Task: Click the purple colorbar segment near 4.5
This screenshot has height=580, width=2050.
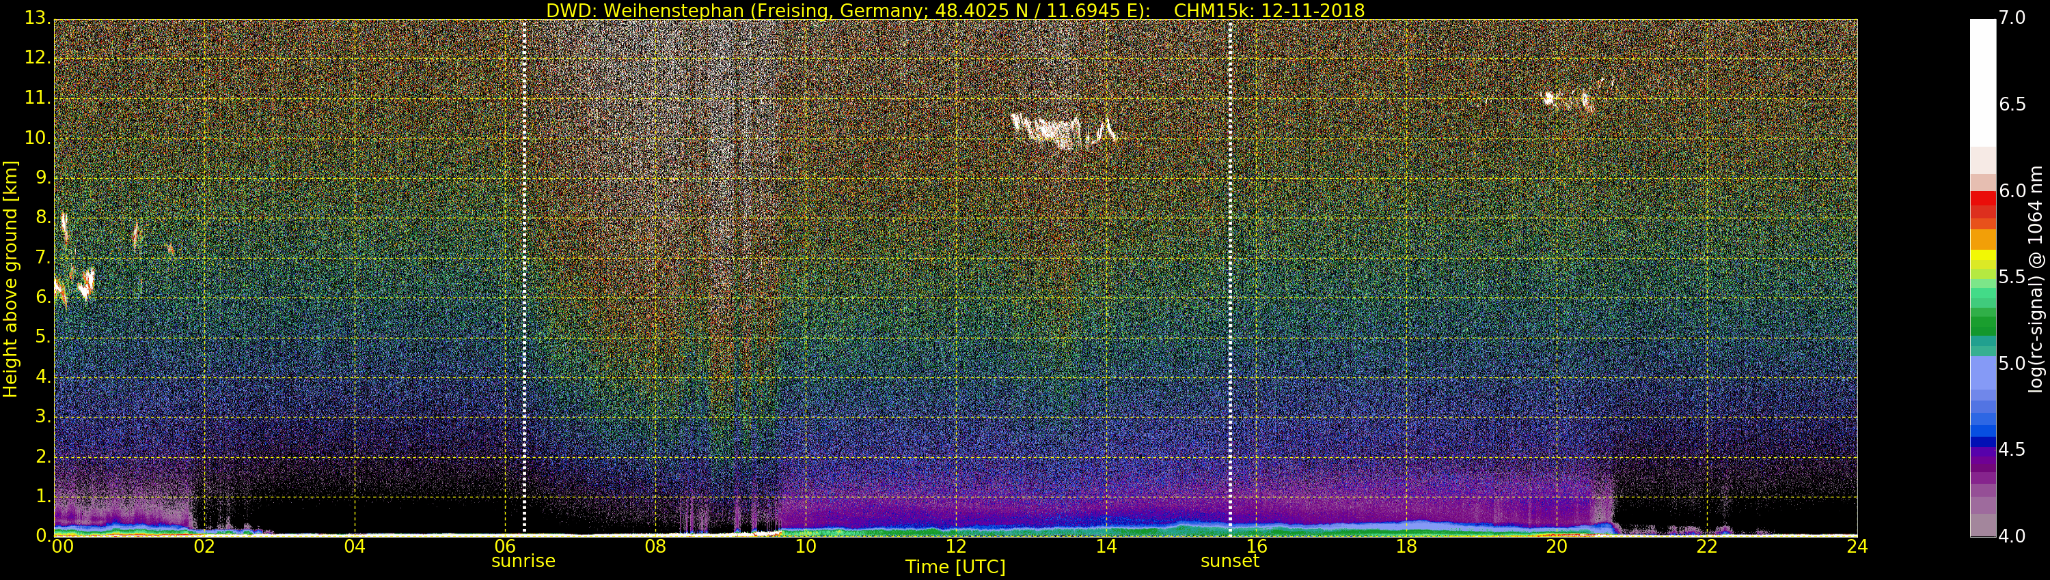Action: [1982, 456]
